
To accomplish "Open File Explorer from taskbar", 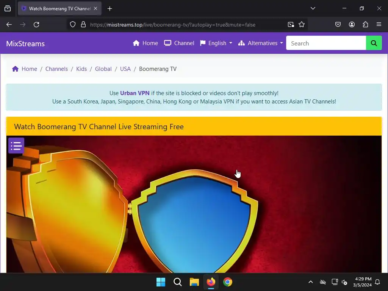I will (194, 282).
